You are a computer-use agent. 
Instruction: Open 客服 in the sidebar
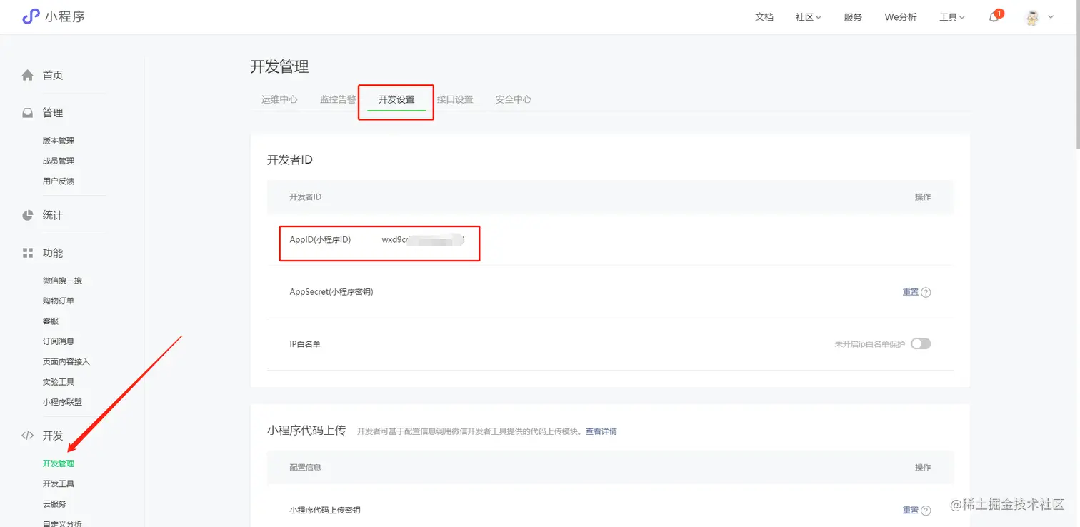[51, 321]
